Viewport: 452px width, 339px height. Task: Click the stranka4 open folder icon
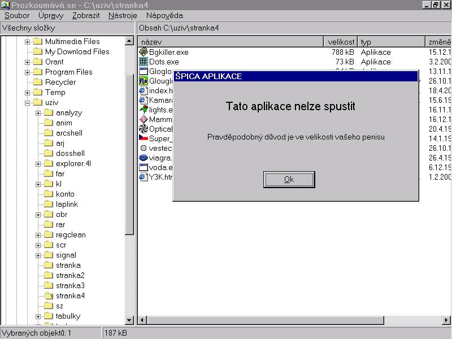pos(49,295)
